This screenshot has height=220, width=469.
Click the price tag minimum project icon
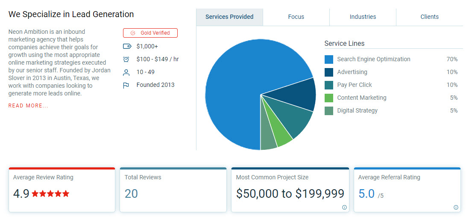coord(126,46)
